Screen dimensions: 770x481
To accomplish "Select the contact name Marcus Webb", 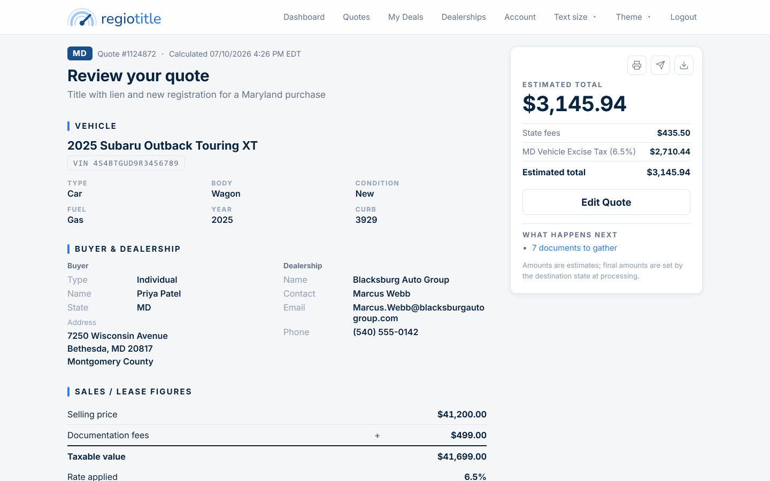I will pos(382,293).
